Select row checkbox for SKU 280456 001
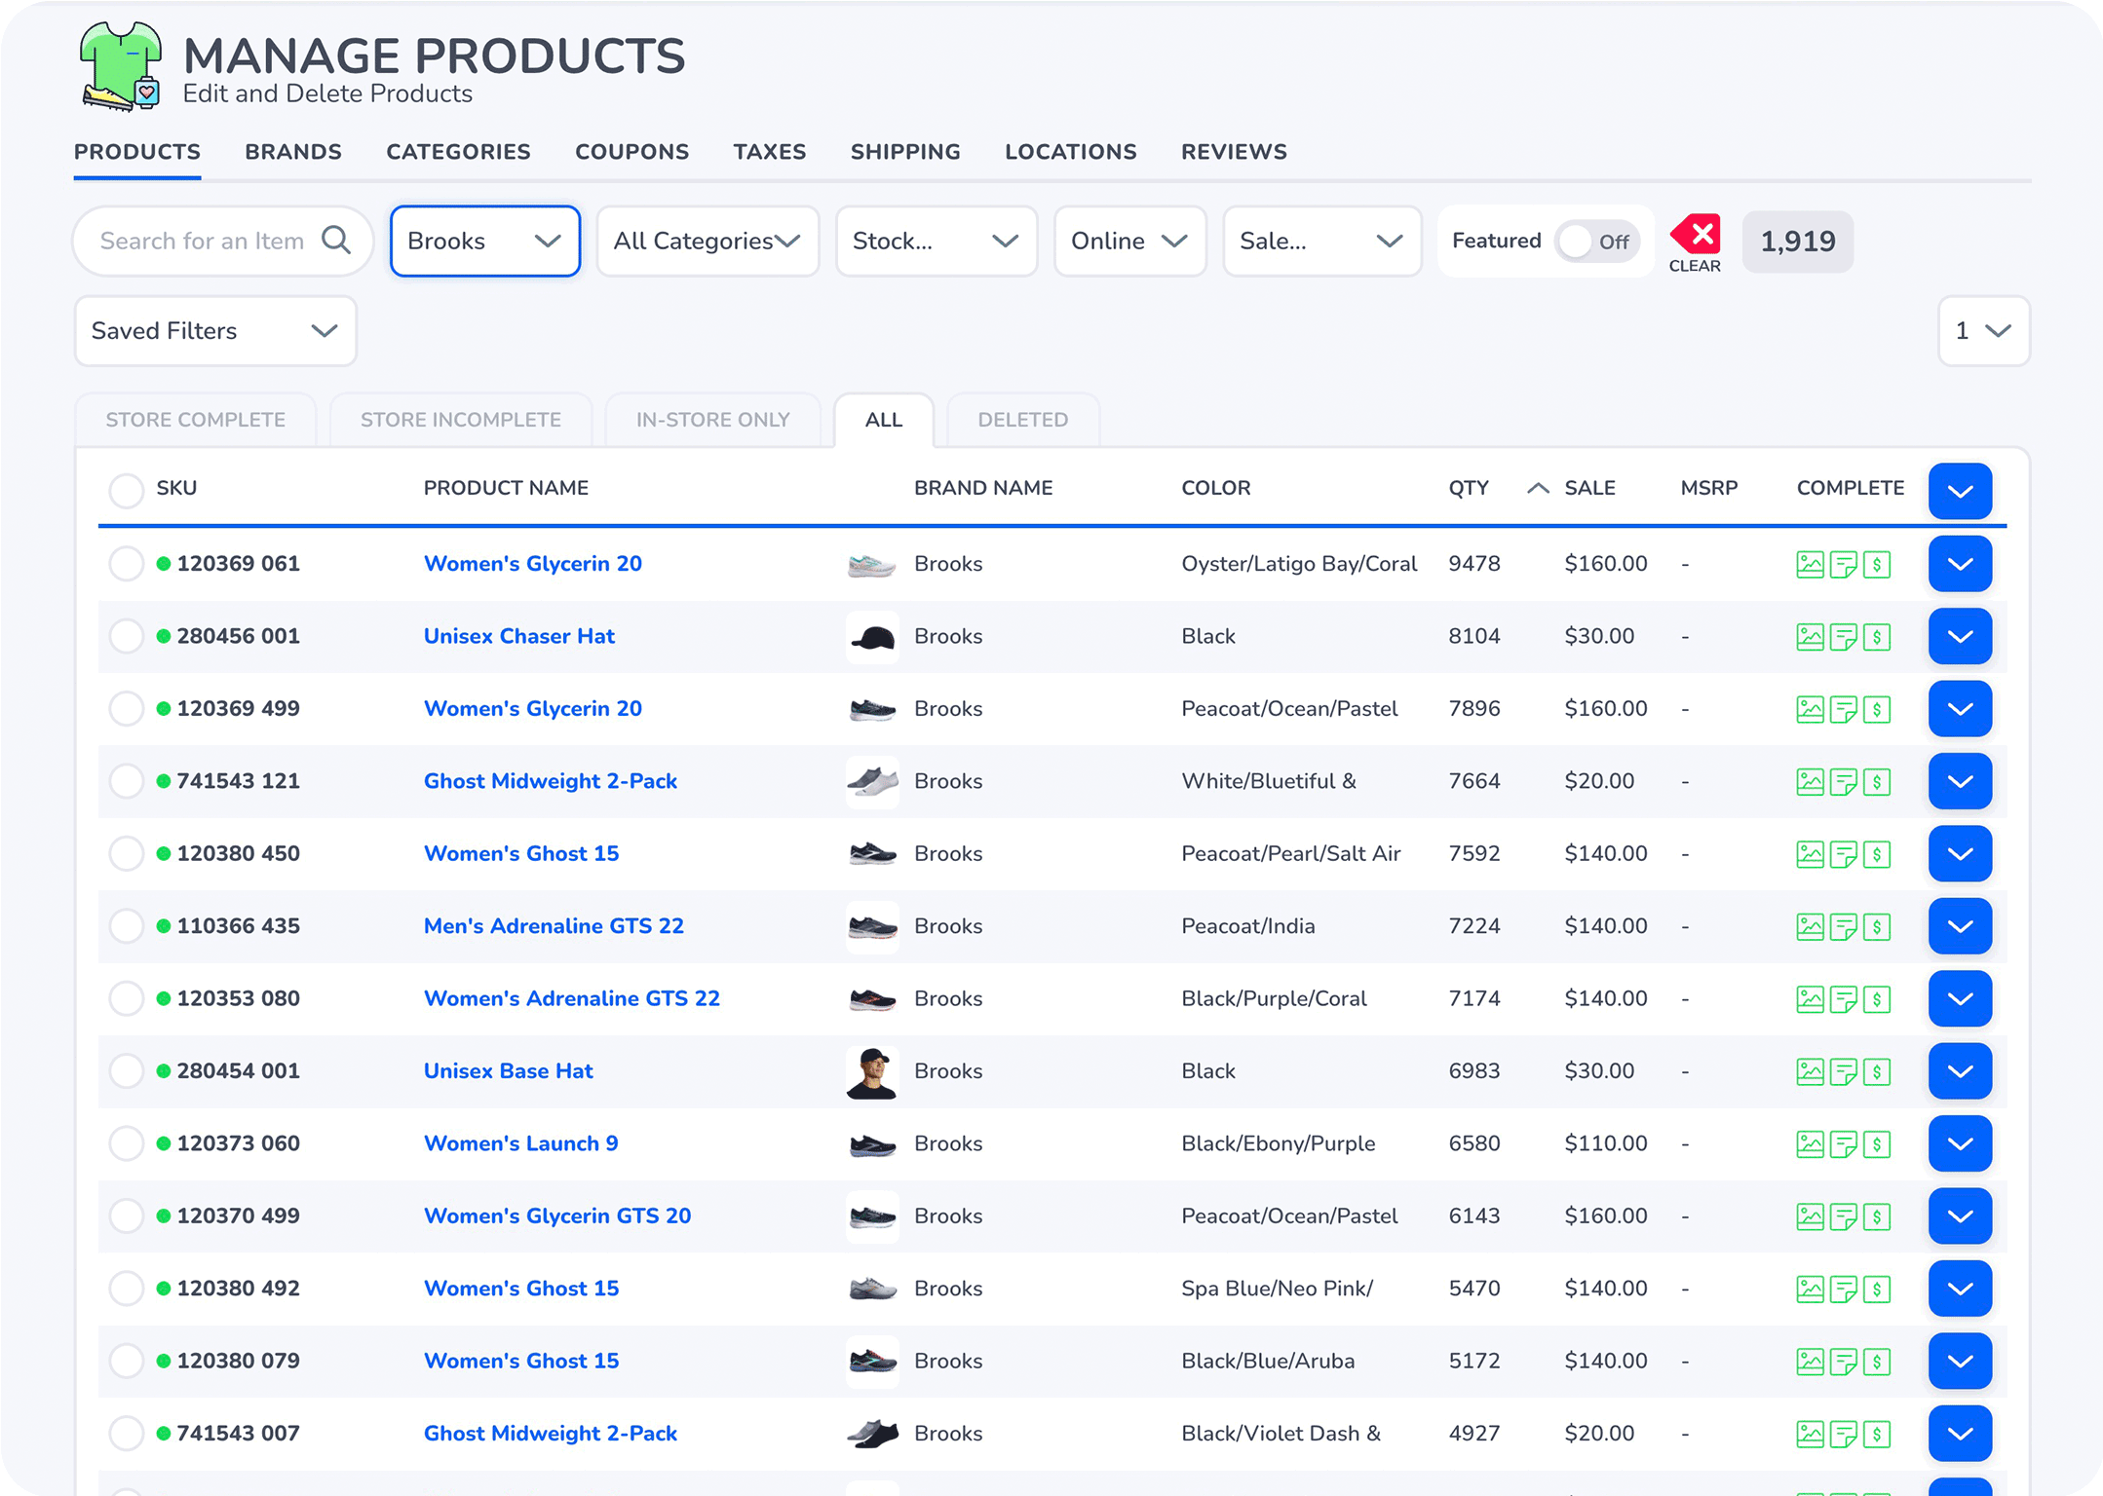Screen dimensions: 2103x1496 (x=126, y=636)
